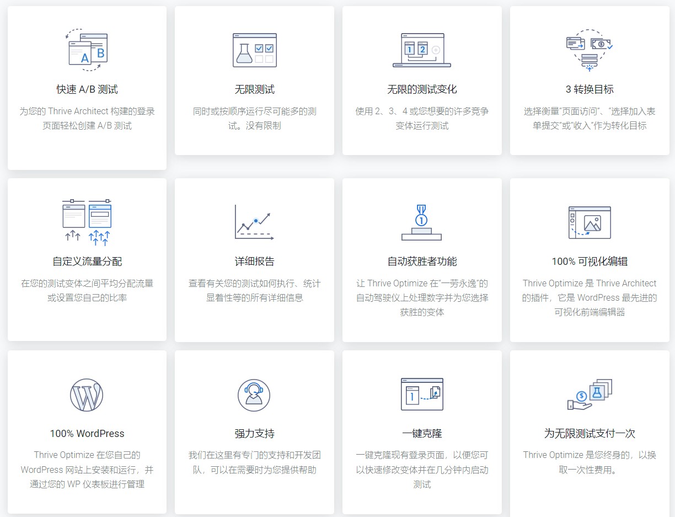Select the heading '3 转换目标'
This screenshot has height=517, width=675.
click(x=590, y=89)
